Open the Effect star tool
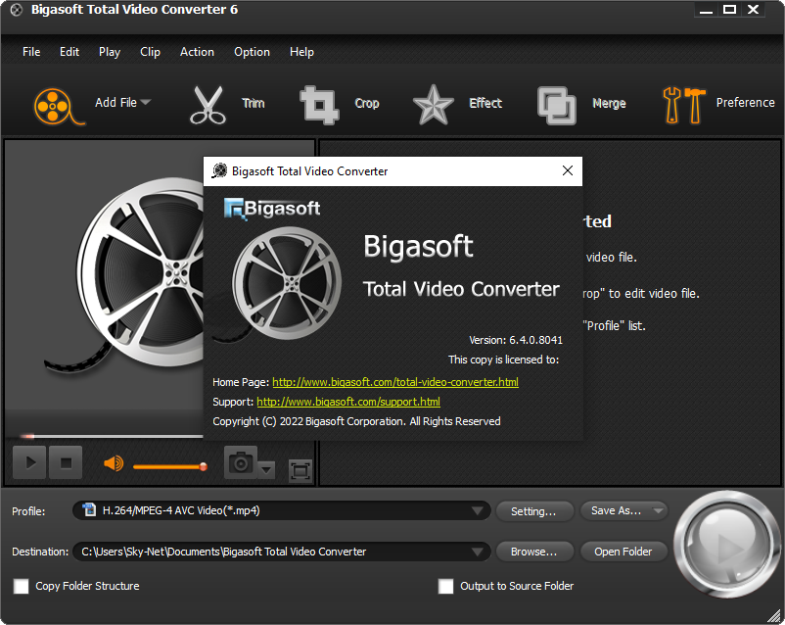 click(x=433, y=105)
